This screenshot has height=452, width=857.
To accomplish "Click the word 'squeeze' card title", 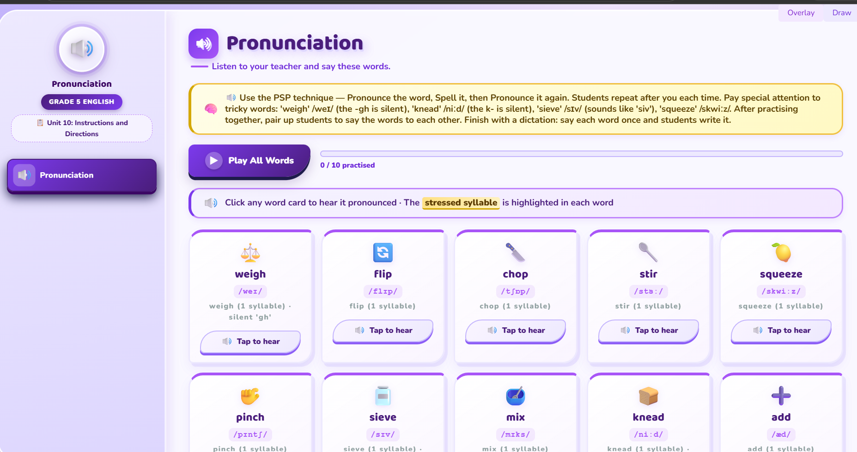I will point(781,274).
